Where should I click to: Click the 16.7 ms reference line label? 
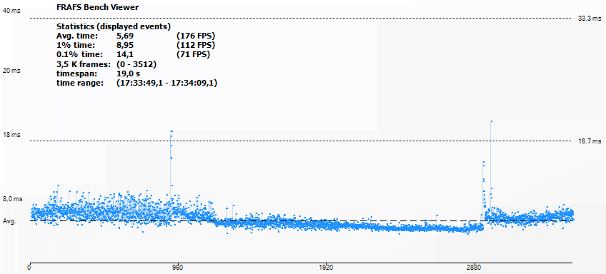(590, 141)
